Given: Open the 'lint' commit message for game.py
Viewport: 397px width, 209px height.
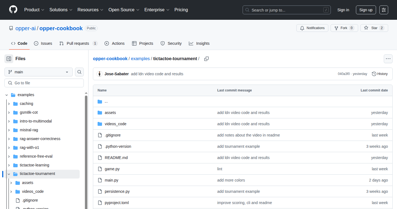Looking at the screenshot, I should click(220, 169).
